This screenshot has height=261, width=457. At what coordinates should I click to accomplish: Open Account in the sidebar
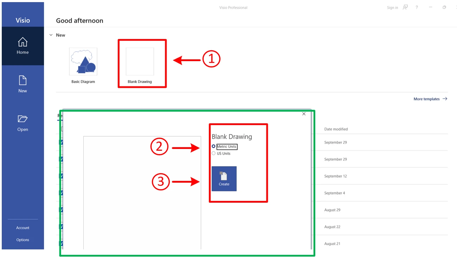pos(22,228)
